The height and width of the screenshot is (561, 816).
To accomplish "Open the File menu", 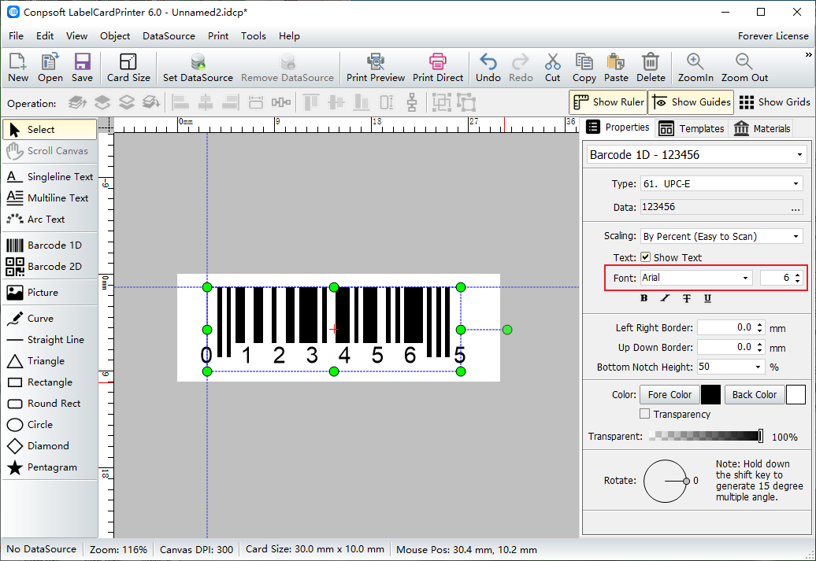I will pyautogui.click(x=16, y=36).
